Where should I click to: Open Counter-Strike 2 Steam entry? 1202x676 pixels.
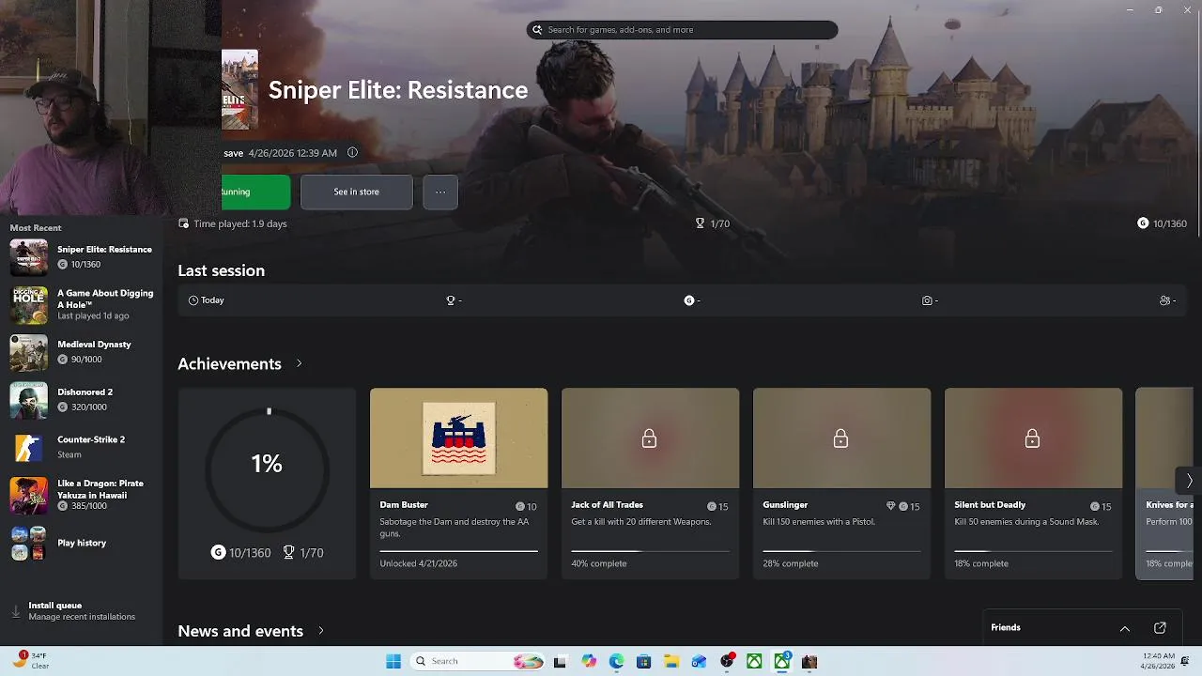tap(82, 447)
